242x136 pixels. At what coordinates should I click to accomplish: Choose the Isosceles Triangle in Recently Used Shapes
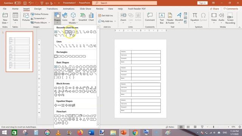[x=77, y=32]
